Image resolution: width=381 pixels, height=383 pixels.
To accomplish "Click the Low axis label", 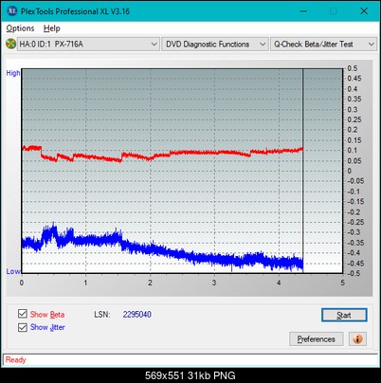I will (x=13, y=271).
